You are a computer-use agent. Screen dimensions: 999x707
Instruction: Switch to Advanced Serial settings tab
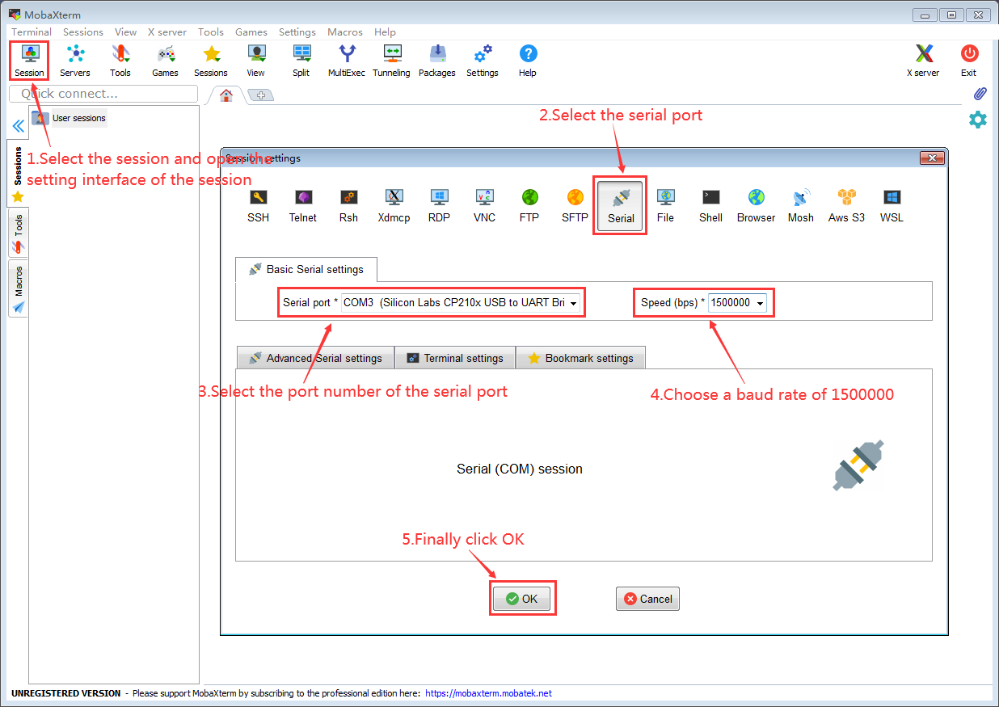pos(315,358)
